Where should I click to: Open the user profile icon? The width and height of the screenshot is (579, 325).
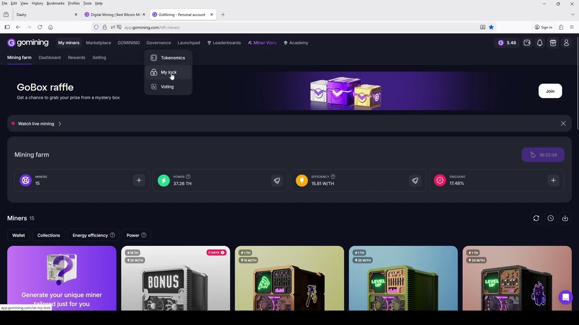566,43
